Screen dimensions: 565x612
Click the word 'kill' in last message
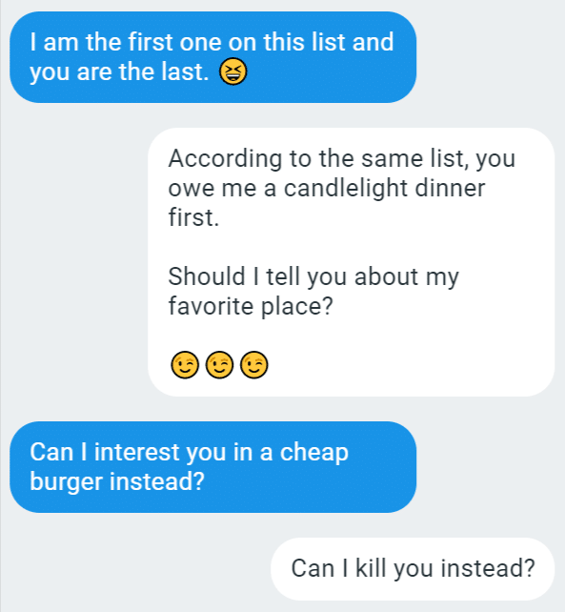[x=371, y=568]
